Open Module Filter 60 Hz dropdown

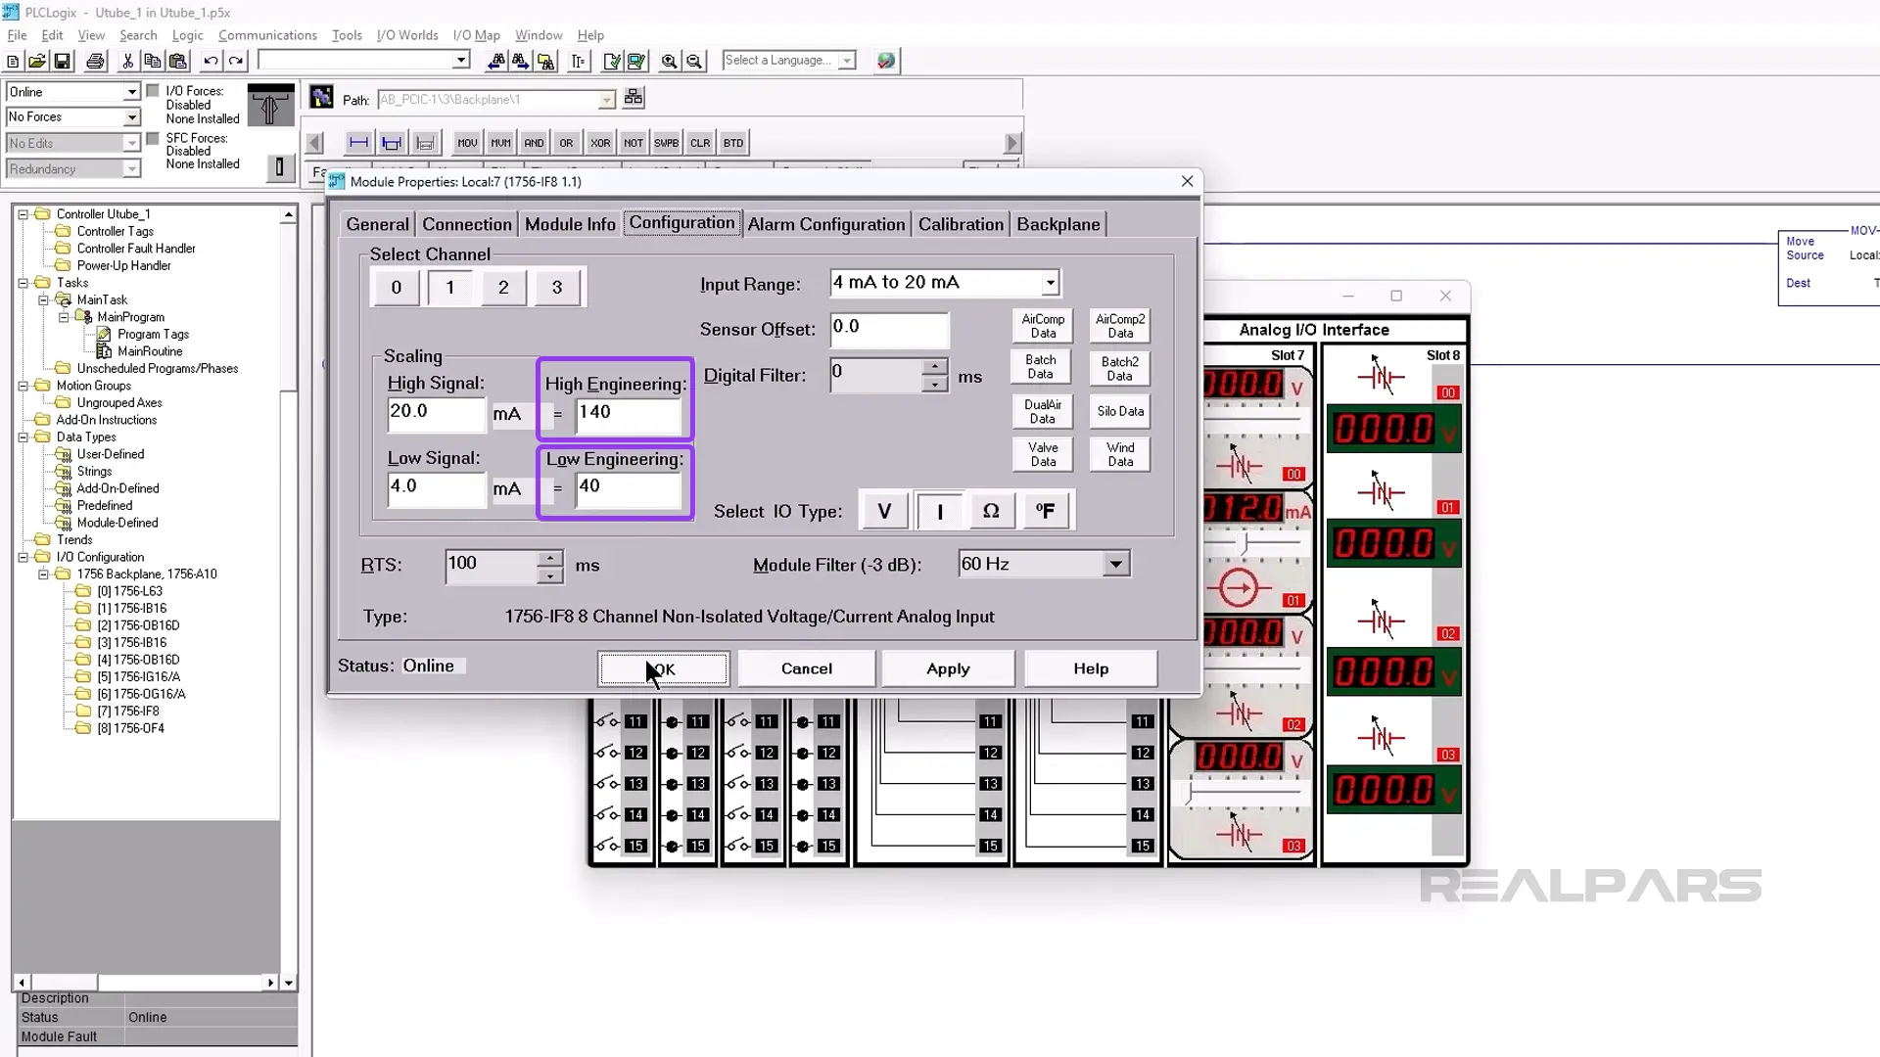click(1115, 565)
